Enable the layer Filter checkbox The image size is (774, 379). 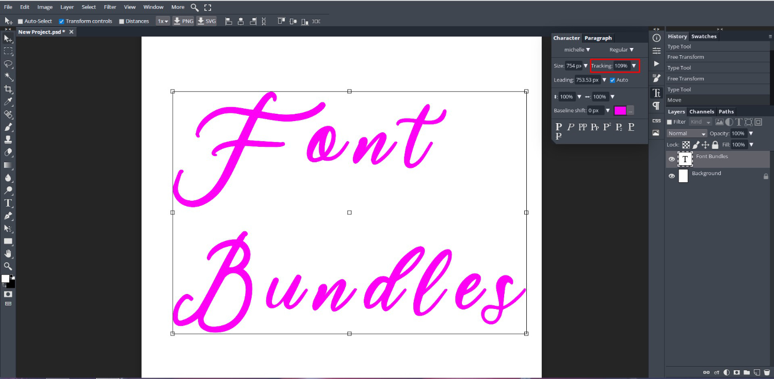coord(670,122)
